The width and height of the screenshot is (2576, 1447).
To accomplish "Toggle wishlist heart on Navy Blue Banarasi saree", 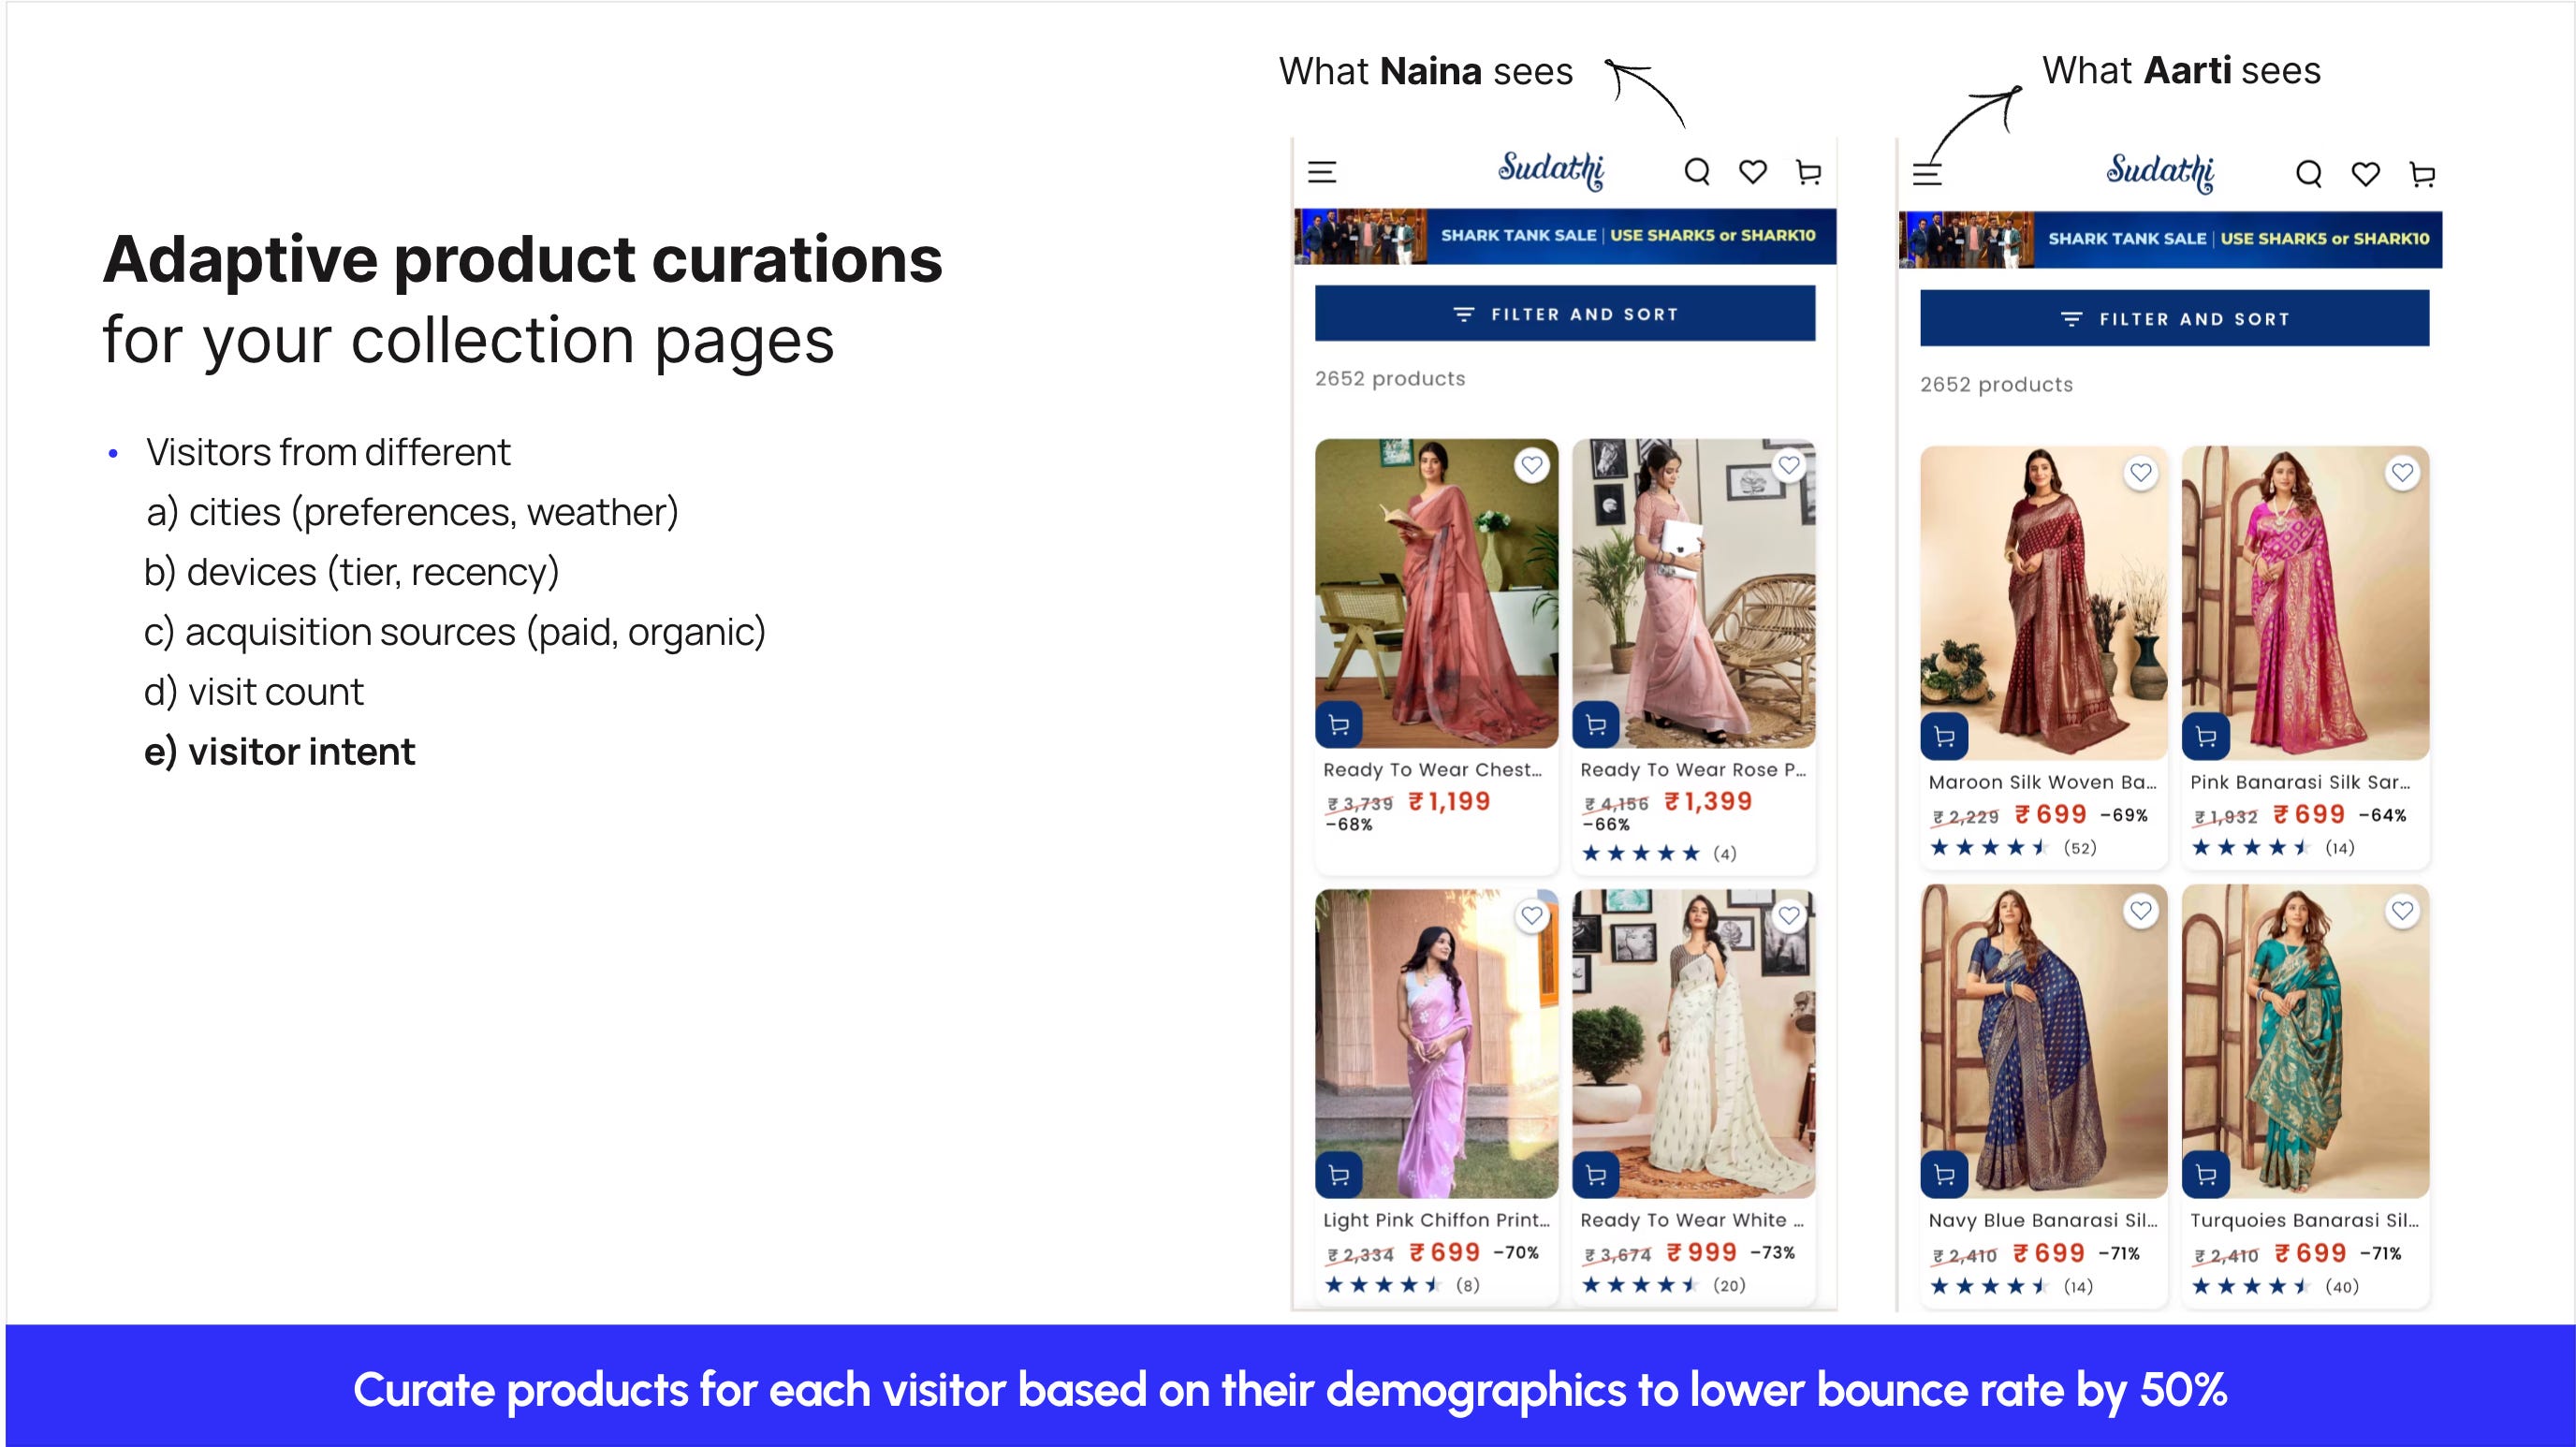I will coord(2140,911).
